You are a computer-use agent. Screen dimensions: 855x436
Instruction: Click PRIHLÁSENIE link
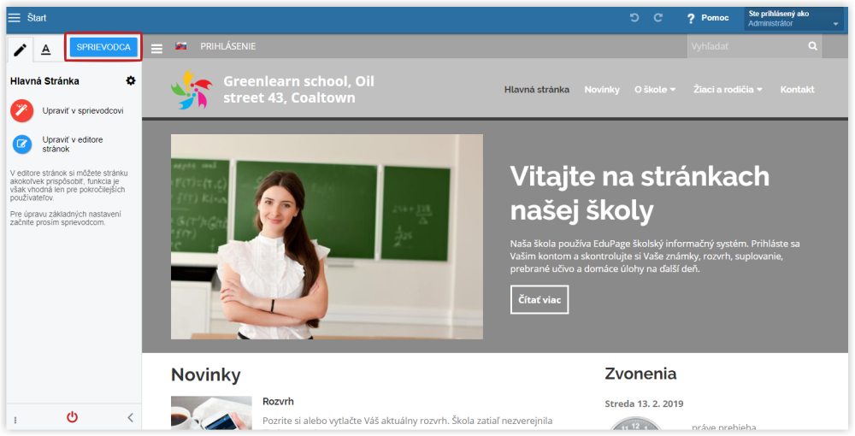click(x=228, y=46)
